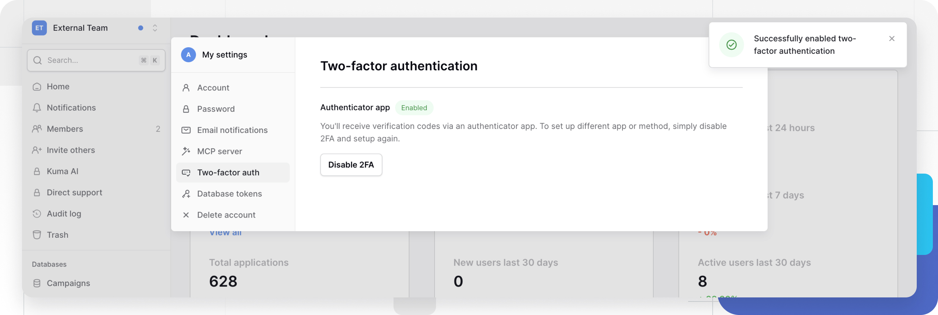This screenshot has width=938, height=315.
Task: Expand the External Team workspace switcher
Action: coord(155,28)
